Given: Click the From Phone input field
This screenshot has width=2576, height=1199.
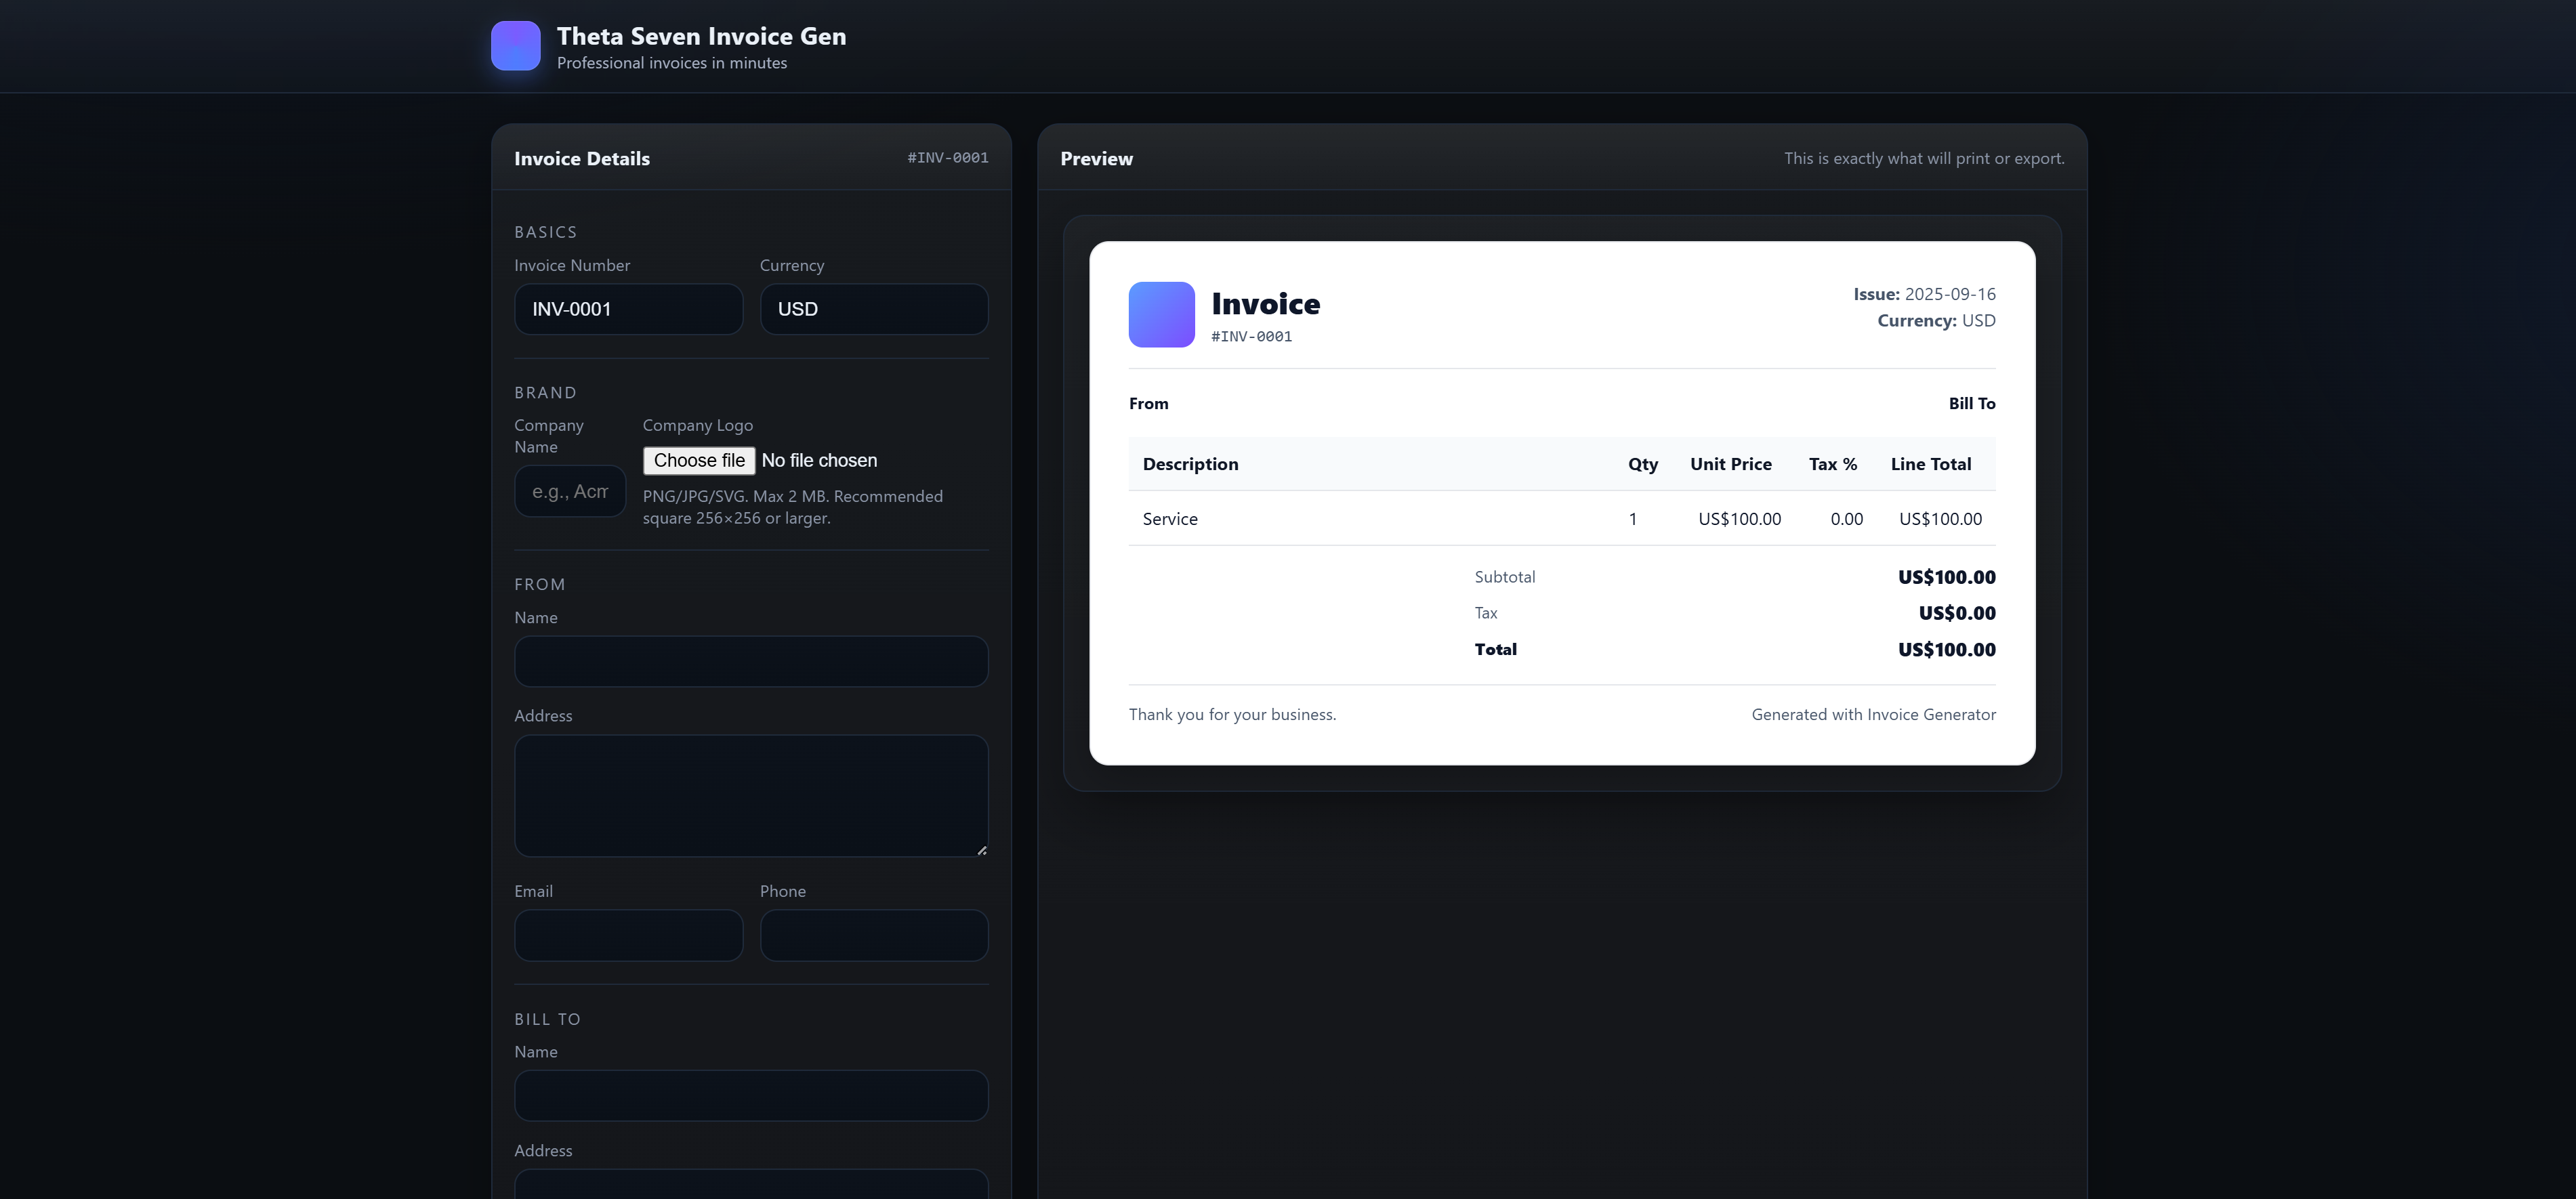Looking at the screenshot, I should pos(873,935).
